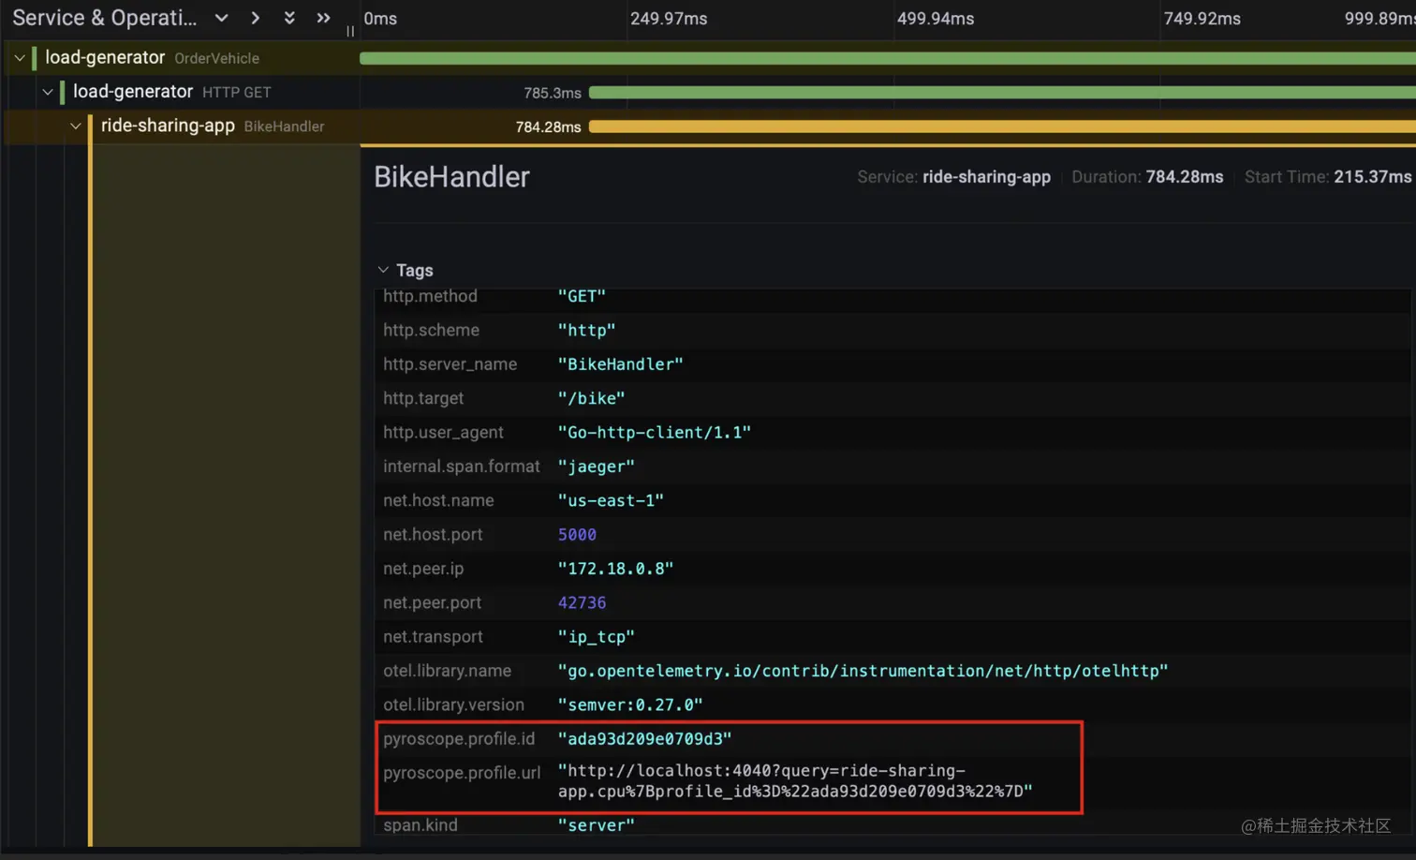
Task: Select the load-generator HTTP GET row name
Action: [x=171, y=92]
